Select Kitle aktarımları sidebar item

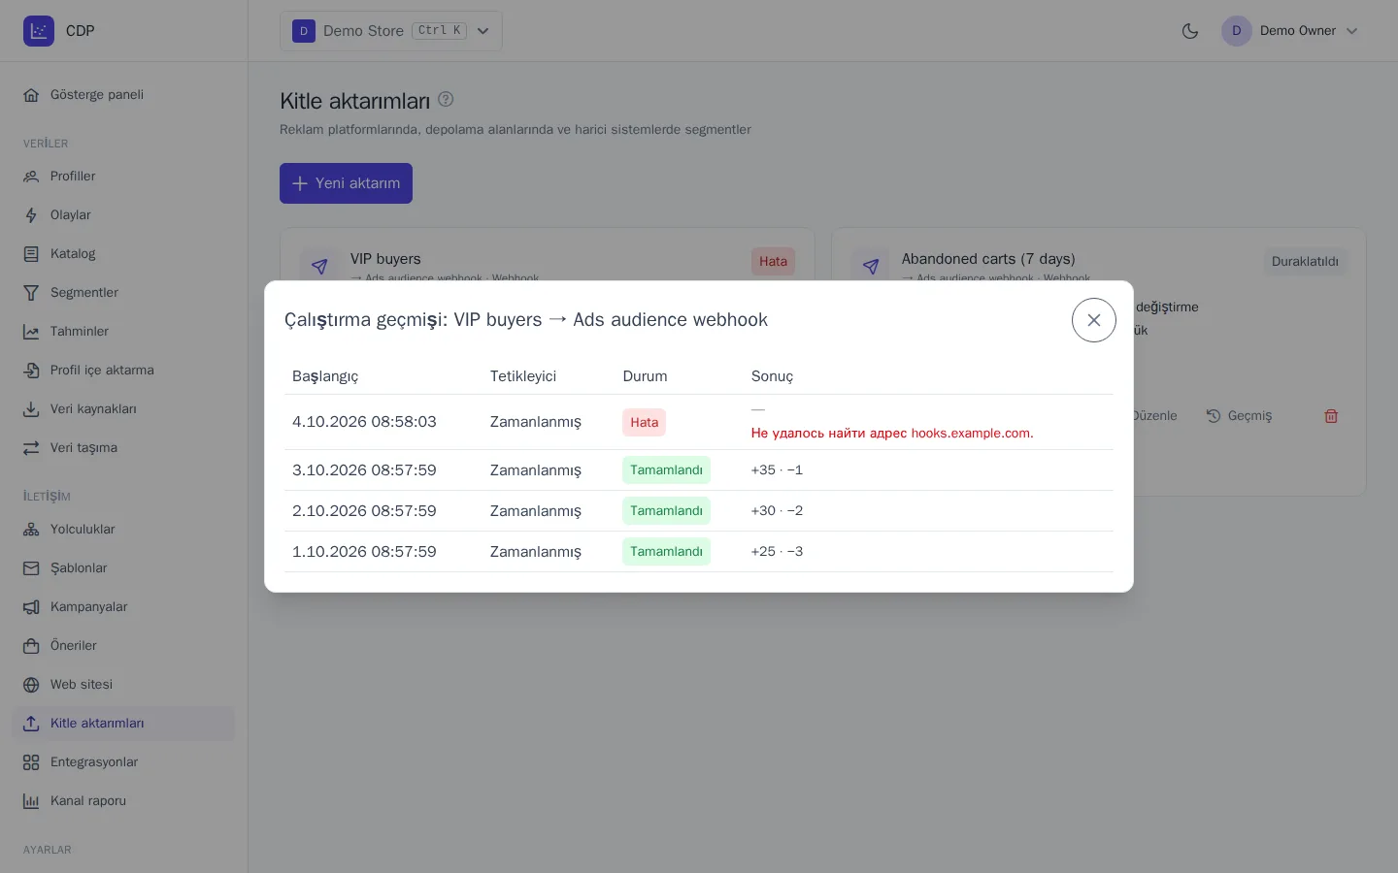click(123, 724)
